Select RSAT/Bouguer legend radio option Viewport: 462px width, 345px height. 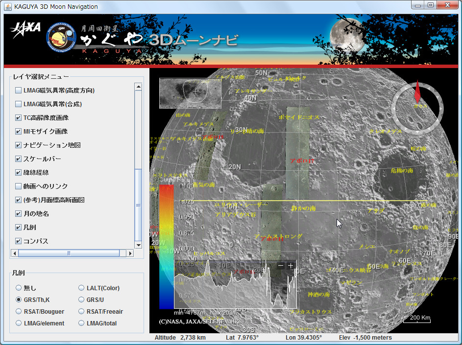click(x=19, y=311)
